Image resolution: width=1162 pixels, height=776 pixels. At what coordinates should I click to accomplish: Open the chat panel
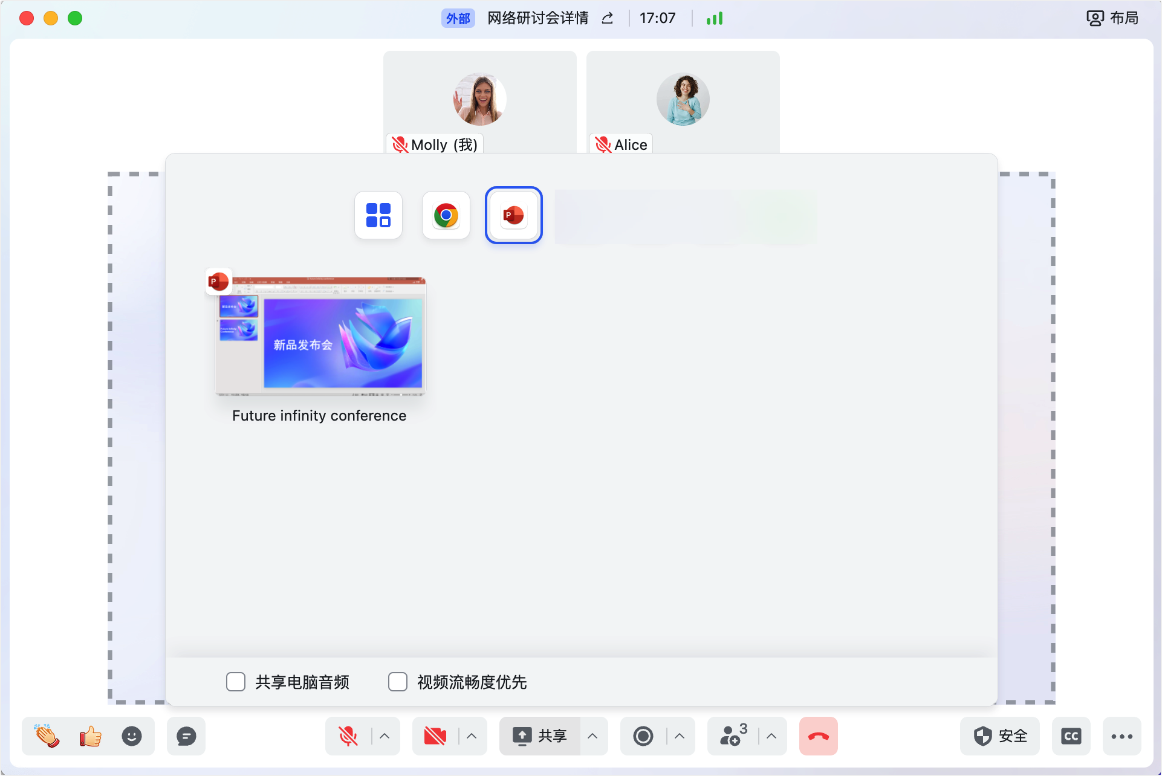point(186,736)
